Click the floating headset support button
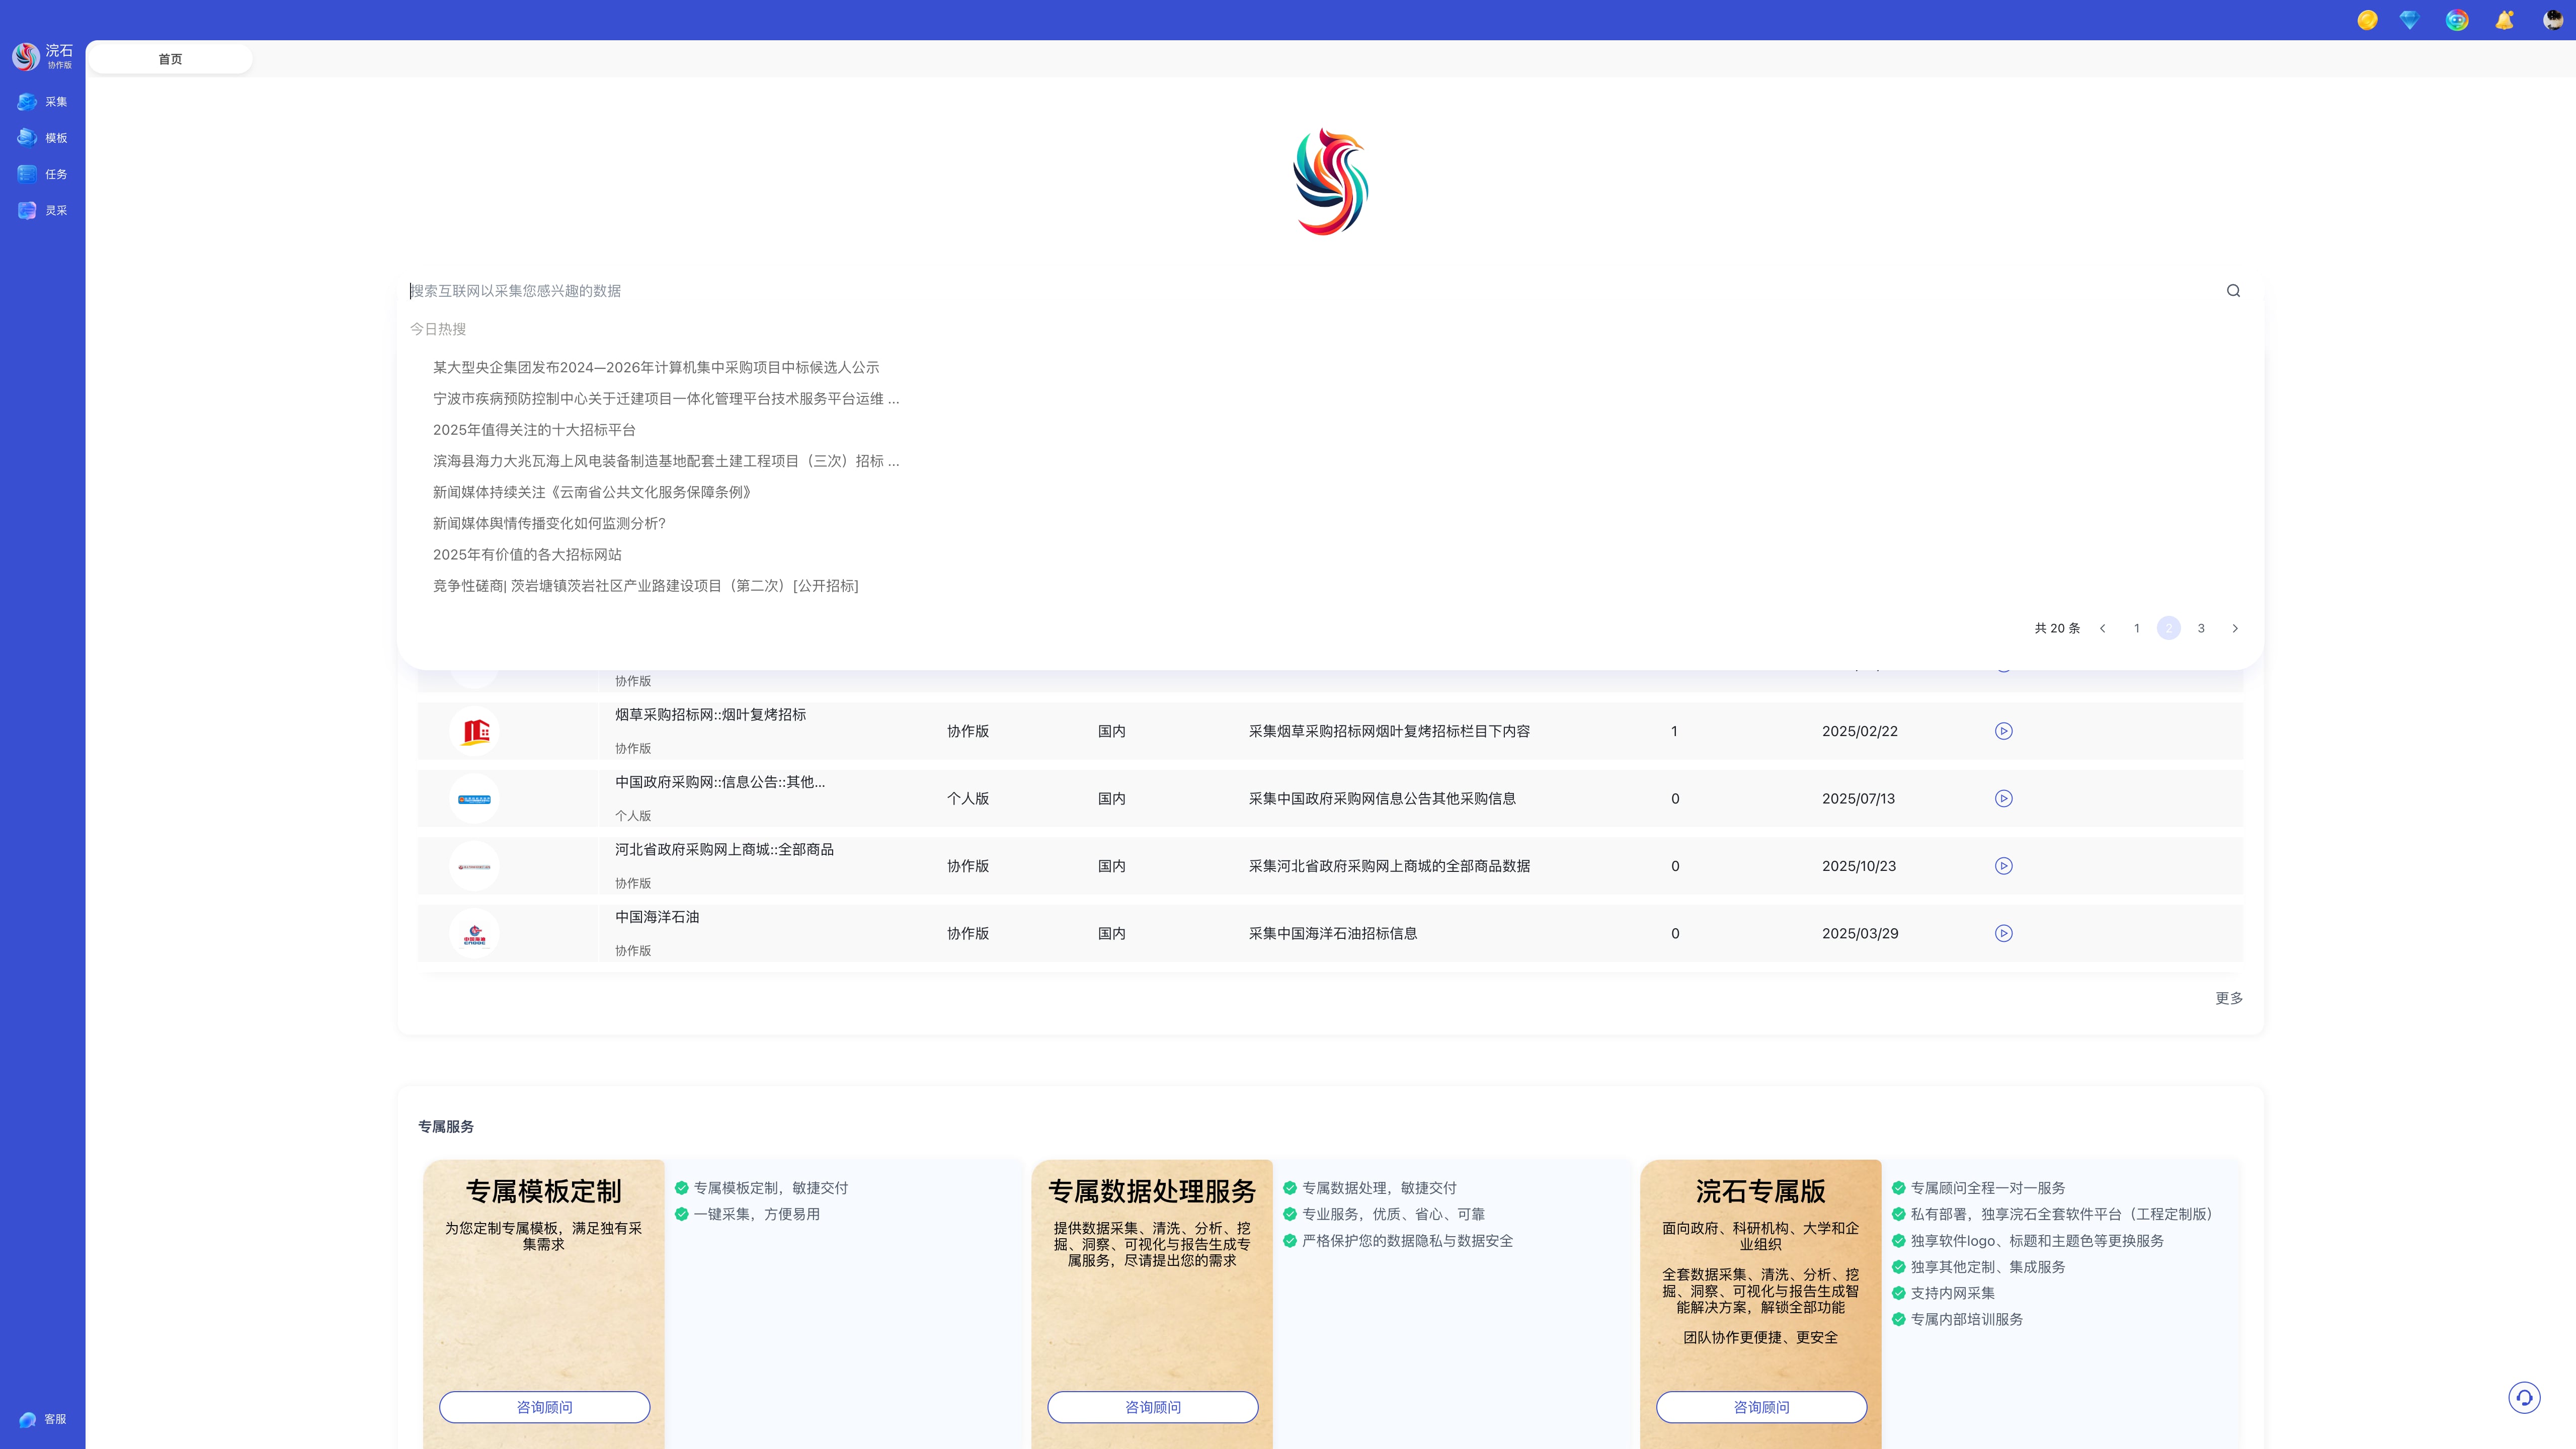Screen dimensions: 2576x1449 click(x=2524, y=1397)
